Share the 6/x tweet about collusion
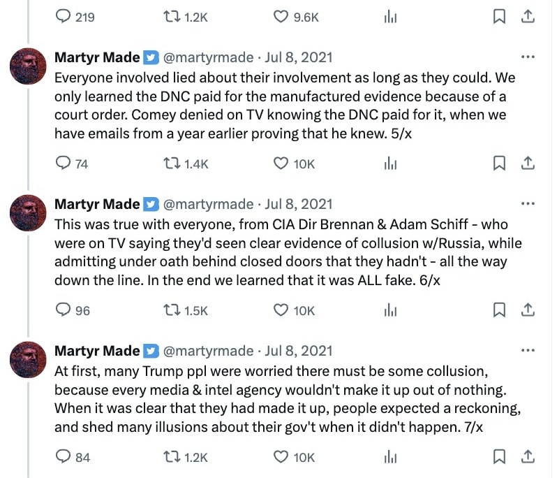Image resolution: width=557 pixels, height=478 pixels. (528, 310)
